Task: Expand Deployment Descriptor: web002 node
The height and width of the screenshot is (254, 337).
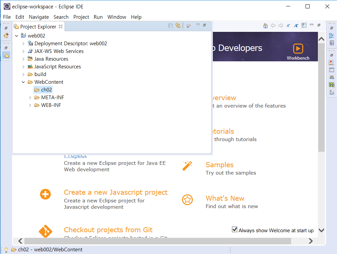Action: pos(23,44)
